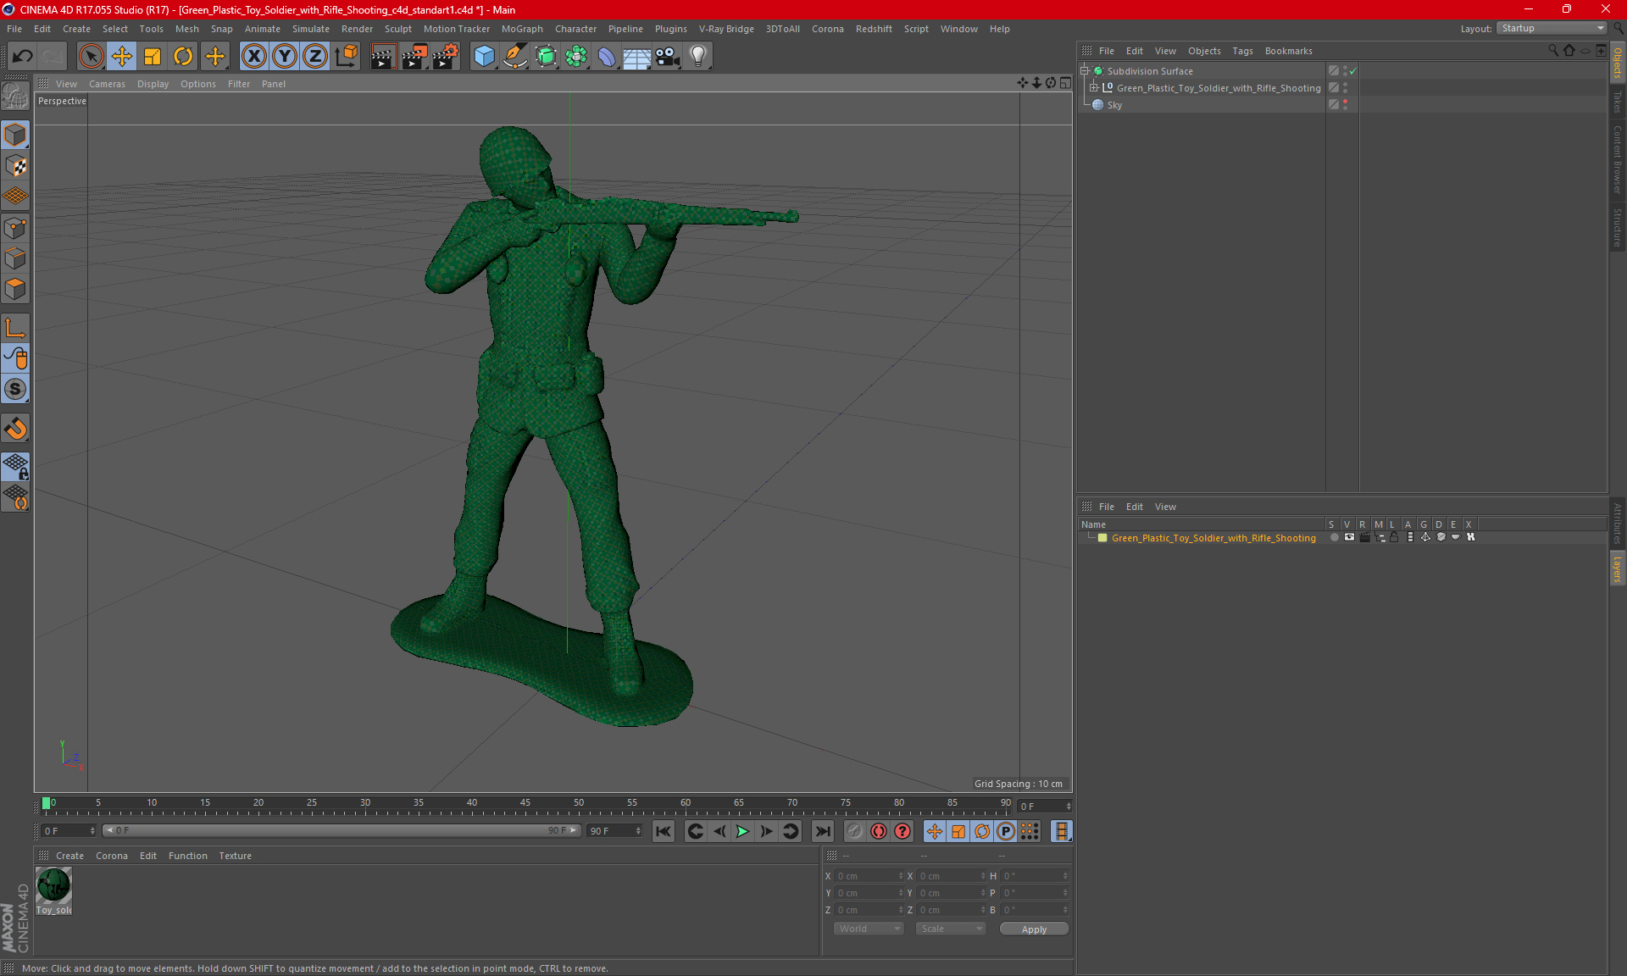Screen dimensions: 1627x976
Task: Toggle Subdivision Surface enable checkmark
Action: (x=1353, y=71)
